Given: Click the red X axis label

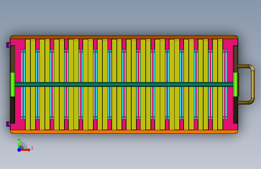Looking at the screenshot, I should coord(32,148).
